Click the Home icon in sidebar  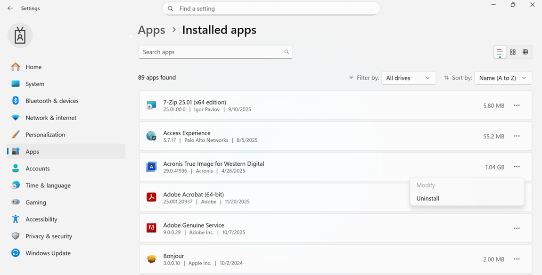[x=16, y=67]
